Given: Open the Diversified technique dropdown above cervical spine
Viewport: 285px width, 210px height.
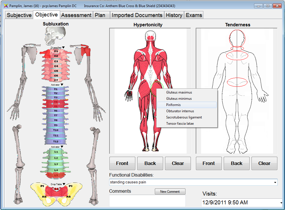Looking at the screenshot, I should (x=64, y=47).
